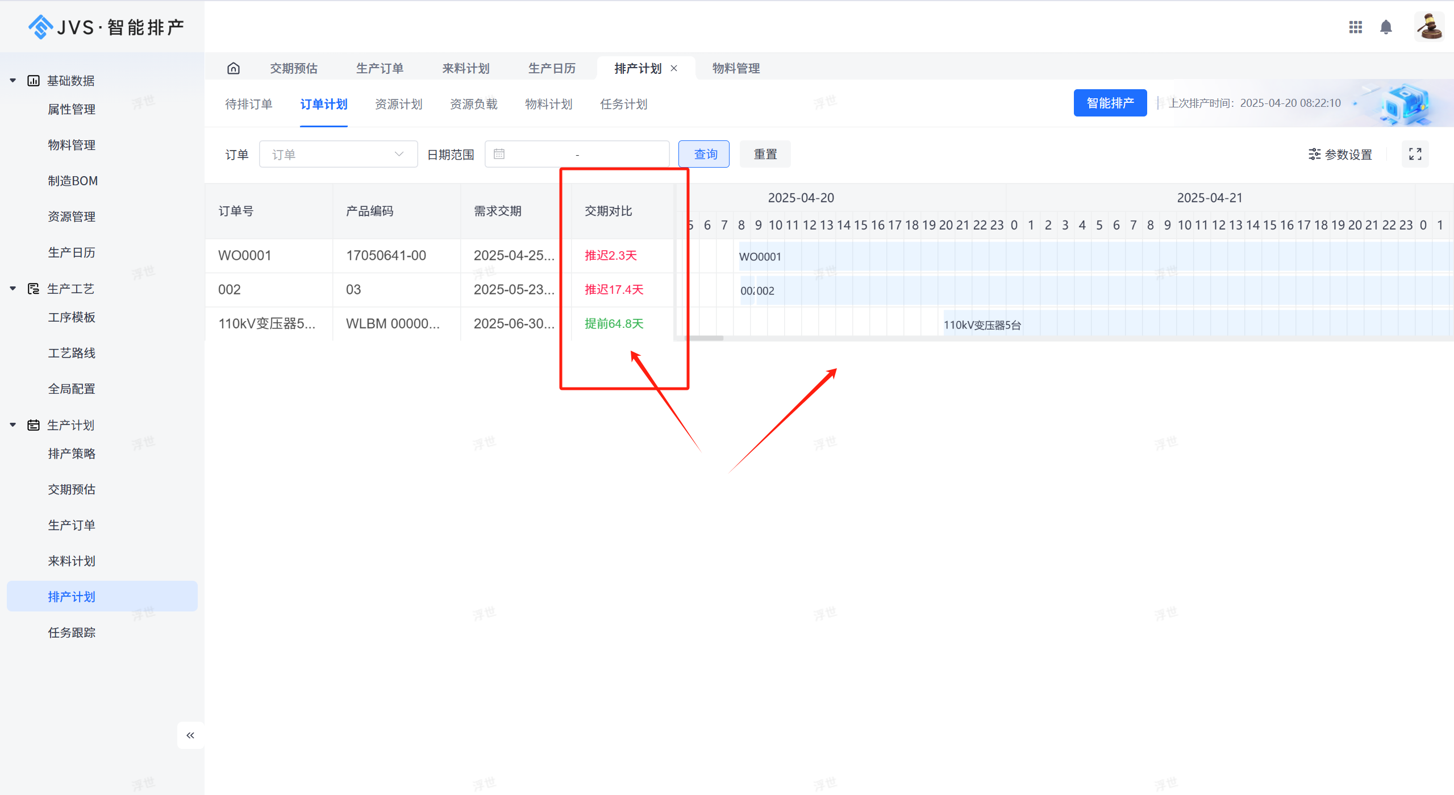Viewport: 1454px width, 795px height.
Task: Click the user avatar picture
Action: pyautogui.click(x=1428, y=26)
